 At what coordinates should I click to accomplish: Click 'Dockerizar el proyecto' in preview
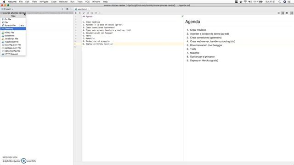tap(202, 57)
